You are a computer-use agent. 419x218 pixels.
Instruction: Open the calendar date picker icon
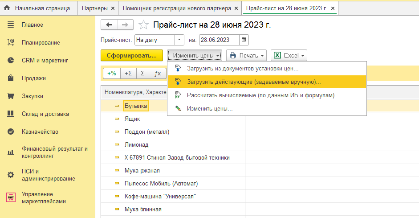point(244,40)
